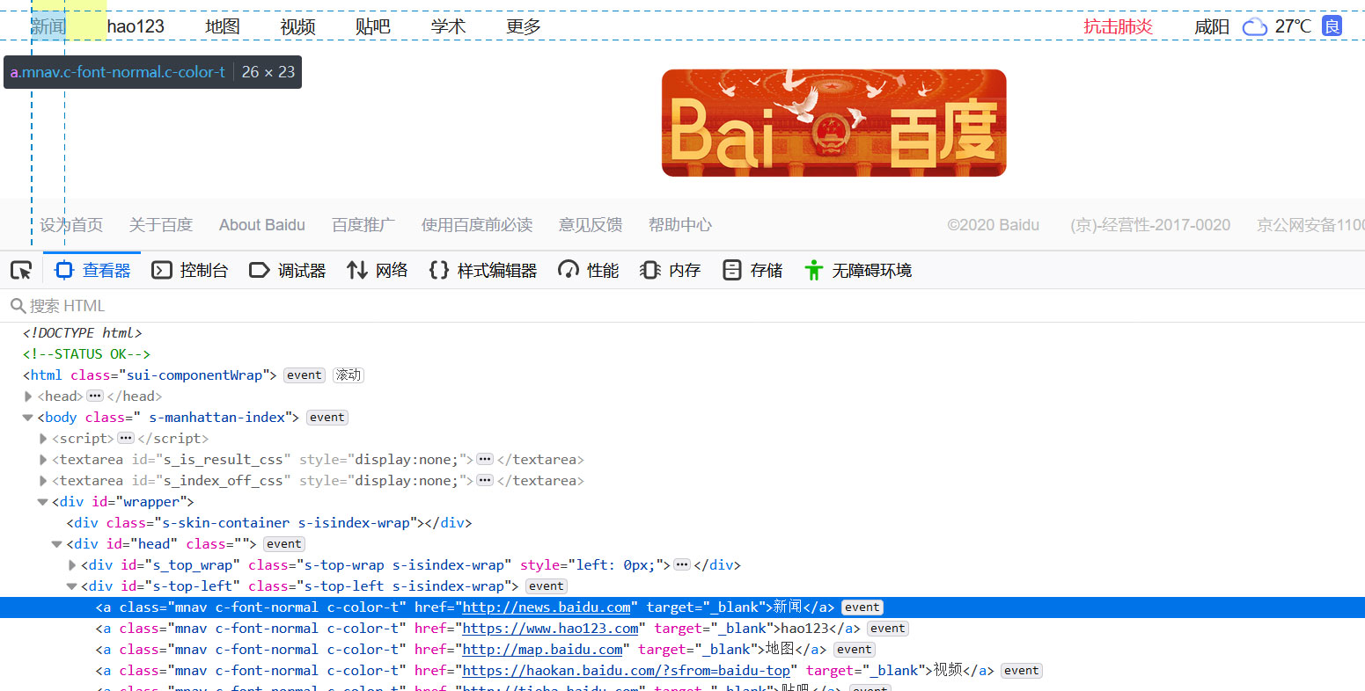
Task: Click the event badge on s-top-left div
Action: [x=547, y=586]
